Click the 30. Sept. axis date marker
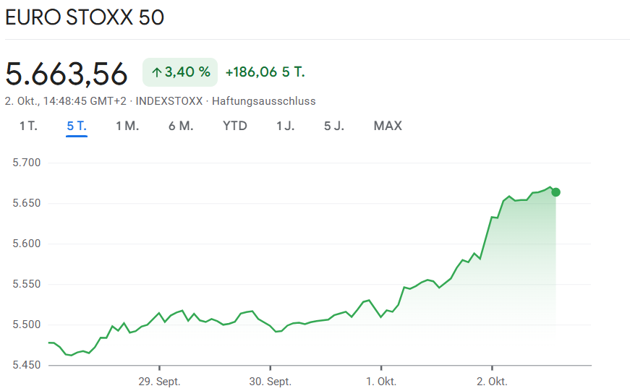This screenshot has width=630, height=391. [270, 381]
